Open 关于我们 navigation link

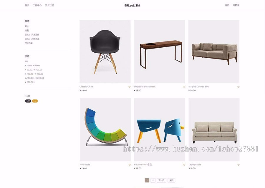49,5
